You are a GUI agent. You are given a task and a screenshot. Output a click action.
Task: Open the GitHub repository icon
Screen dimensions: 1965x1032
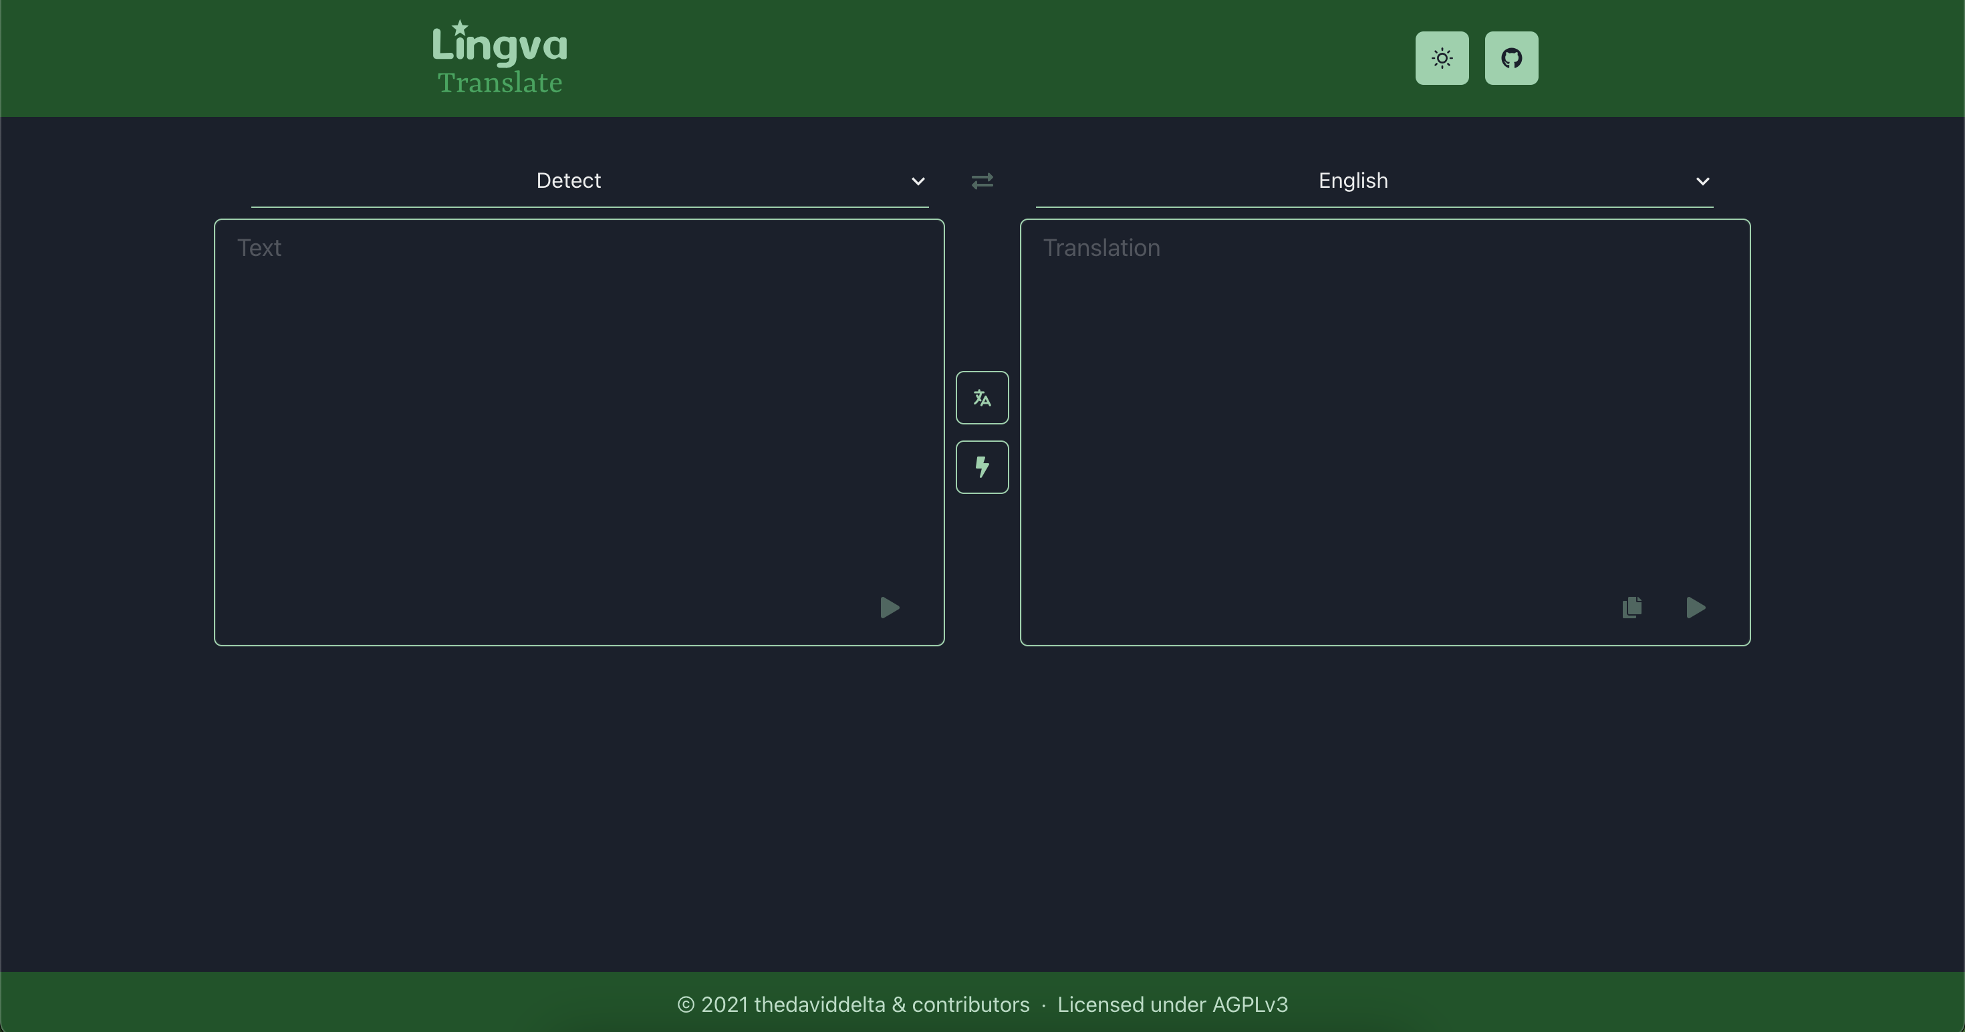click(x=1511, y=58)
